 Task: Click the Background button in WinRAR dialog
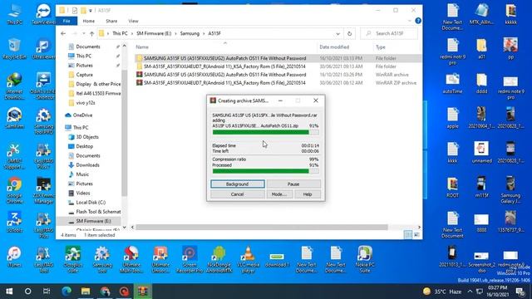238,184
